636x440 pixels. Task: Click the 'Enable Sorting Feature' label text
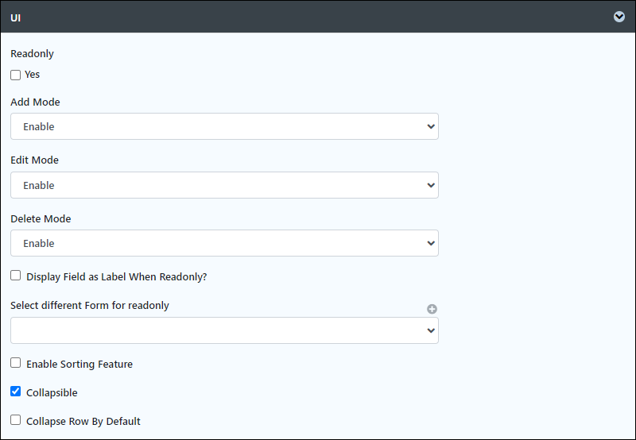tap(79, 365)
